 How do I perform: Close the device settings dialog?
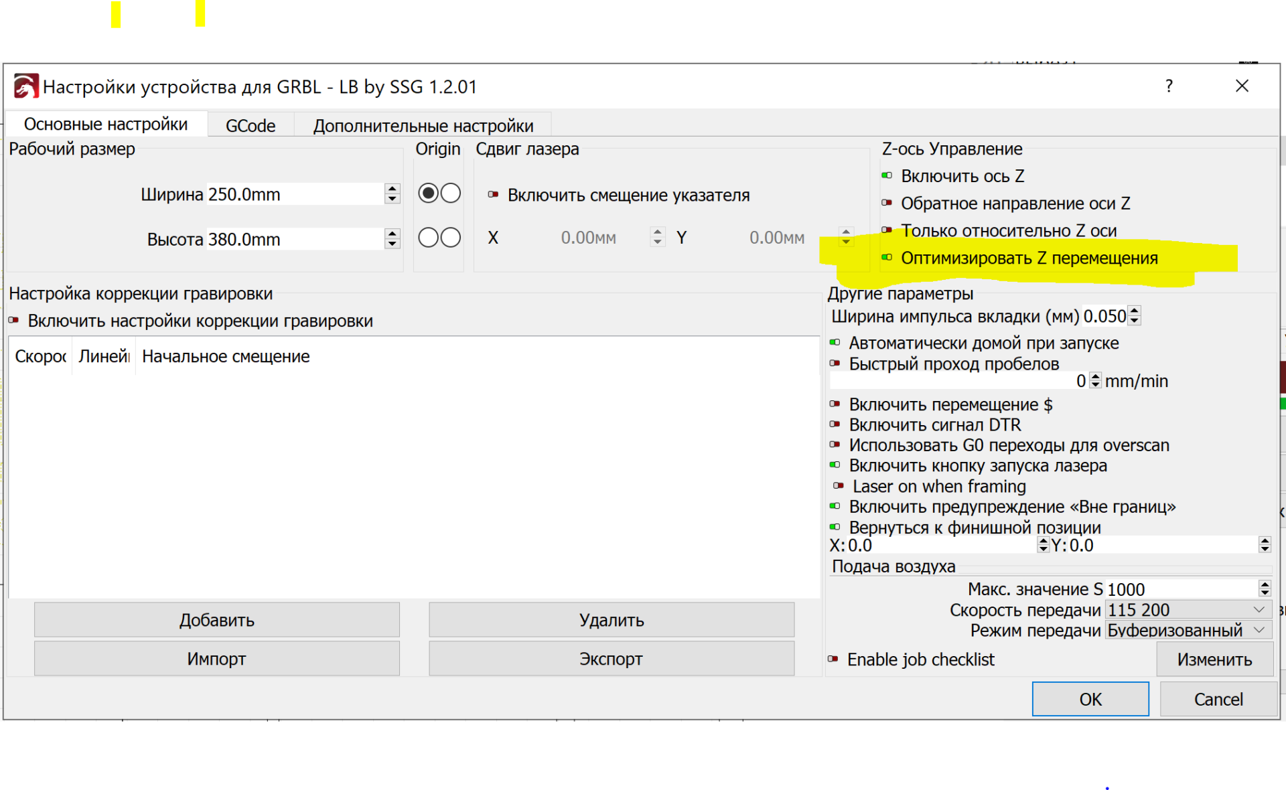coord(1242,86)
